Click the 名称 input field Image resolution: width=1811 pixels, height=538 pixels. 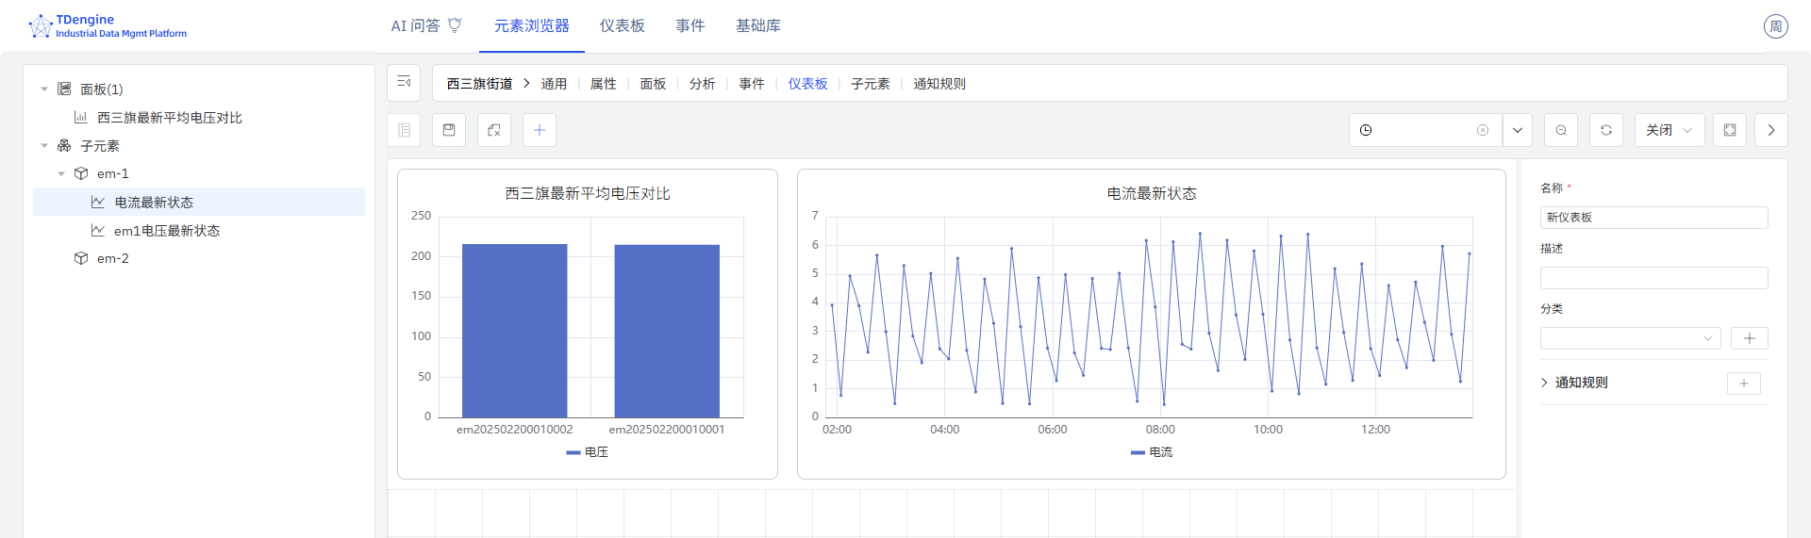coord(1653,218)
